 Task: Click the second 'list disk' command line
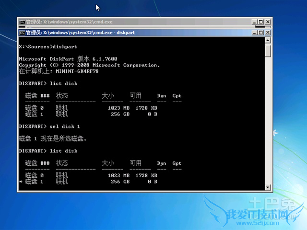click(x=48, y=151)
